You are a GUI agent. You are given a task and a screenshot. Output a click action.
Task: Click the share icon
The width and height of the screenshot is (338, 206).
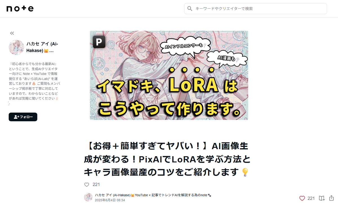[x=332, y=198]
